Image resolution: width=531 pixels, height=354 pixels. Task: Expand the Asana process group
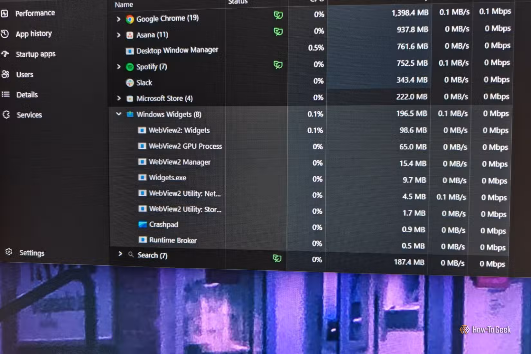tap(118, 35)
